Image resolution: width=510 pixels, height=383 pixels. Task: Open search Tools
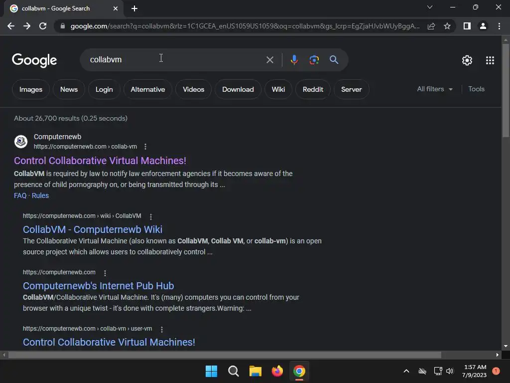coord(476,89)
